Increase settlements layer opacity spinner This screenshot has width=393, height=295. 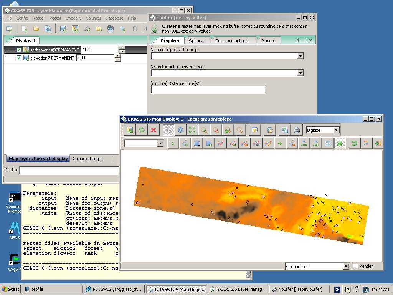click(122, 48)
